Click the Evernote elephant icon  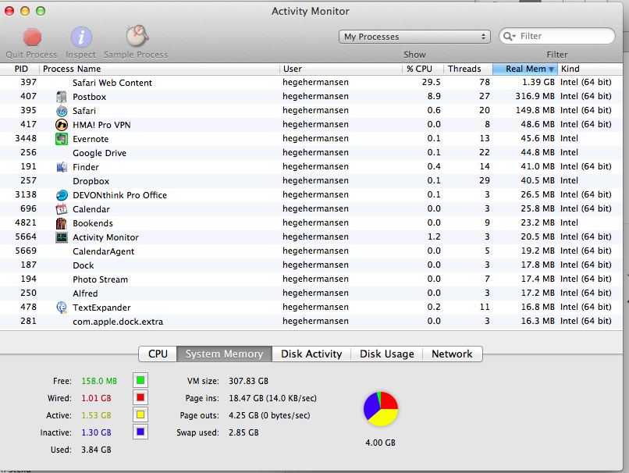coord(62,139)
